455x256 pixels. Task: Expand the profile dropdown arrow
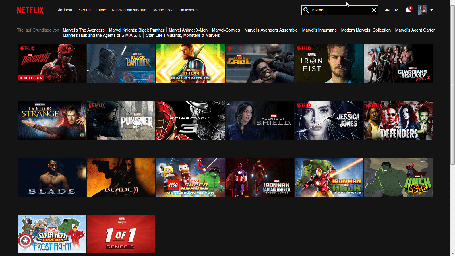coord(432,10)
